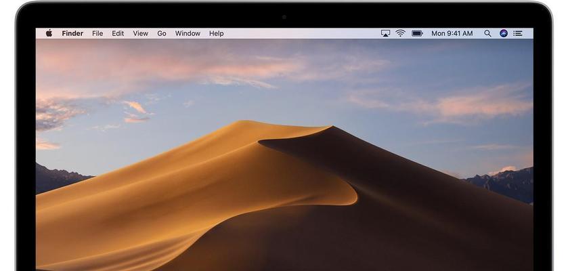Open the Finder application menu
Screen dimensions: 568x271
click(72, 33)
